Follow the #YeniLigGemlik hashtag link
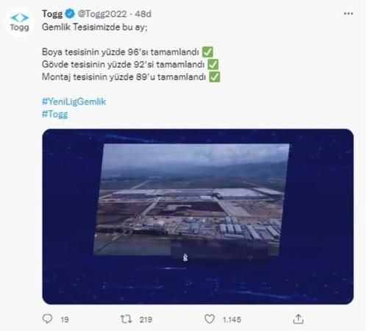 (x=74, y=102)
